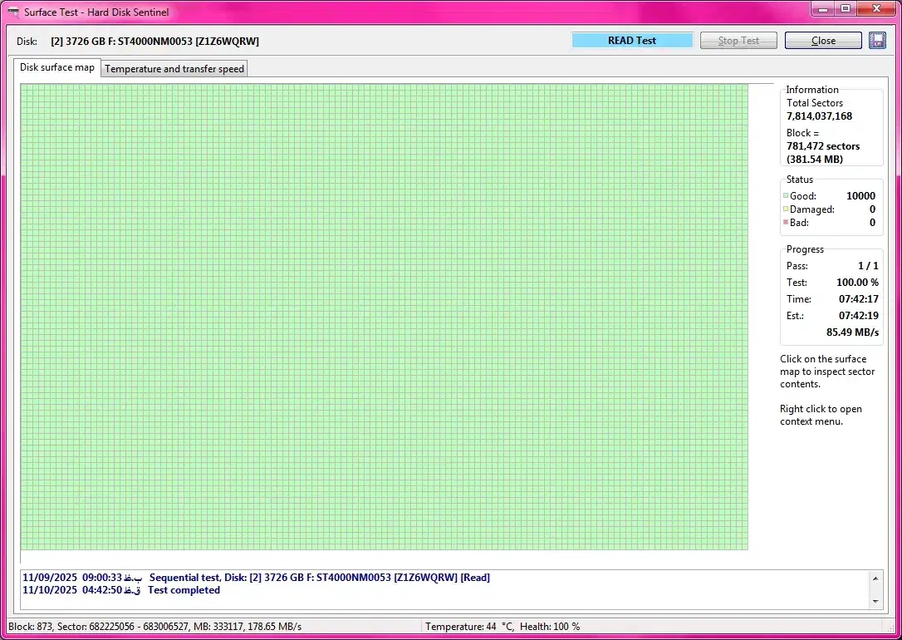This screenshot has width=902, height=640.
Task: Close the window with the red X
Action: (x=874, y=8)
